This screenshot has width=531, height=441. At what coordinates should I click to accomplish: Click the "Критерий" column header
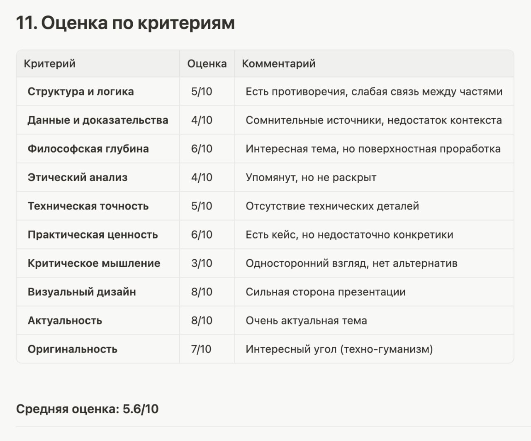(x=49, y=63)
